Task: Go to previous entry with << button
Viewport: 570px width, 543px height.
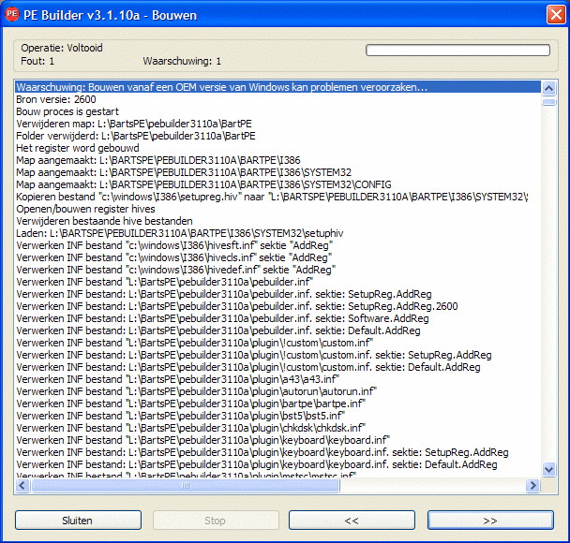Action: [x=352, y=521]
